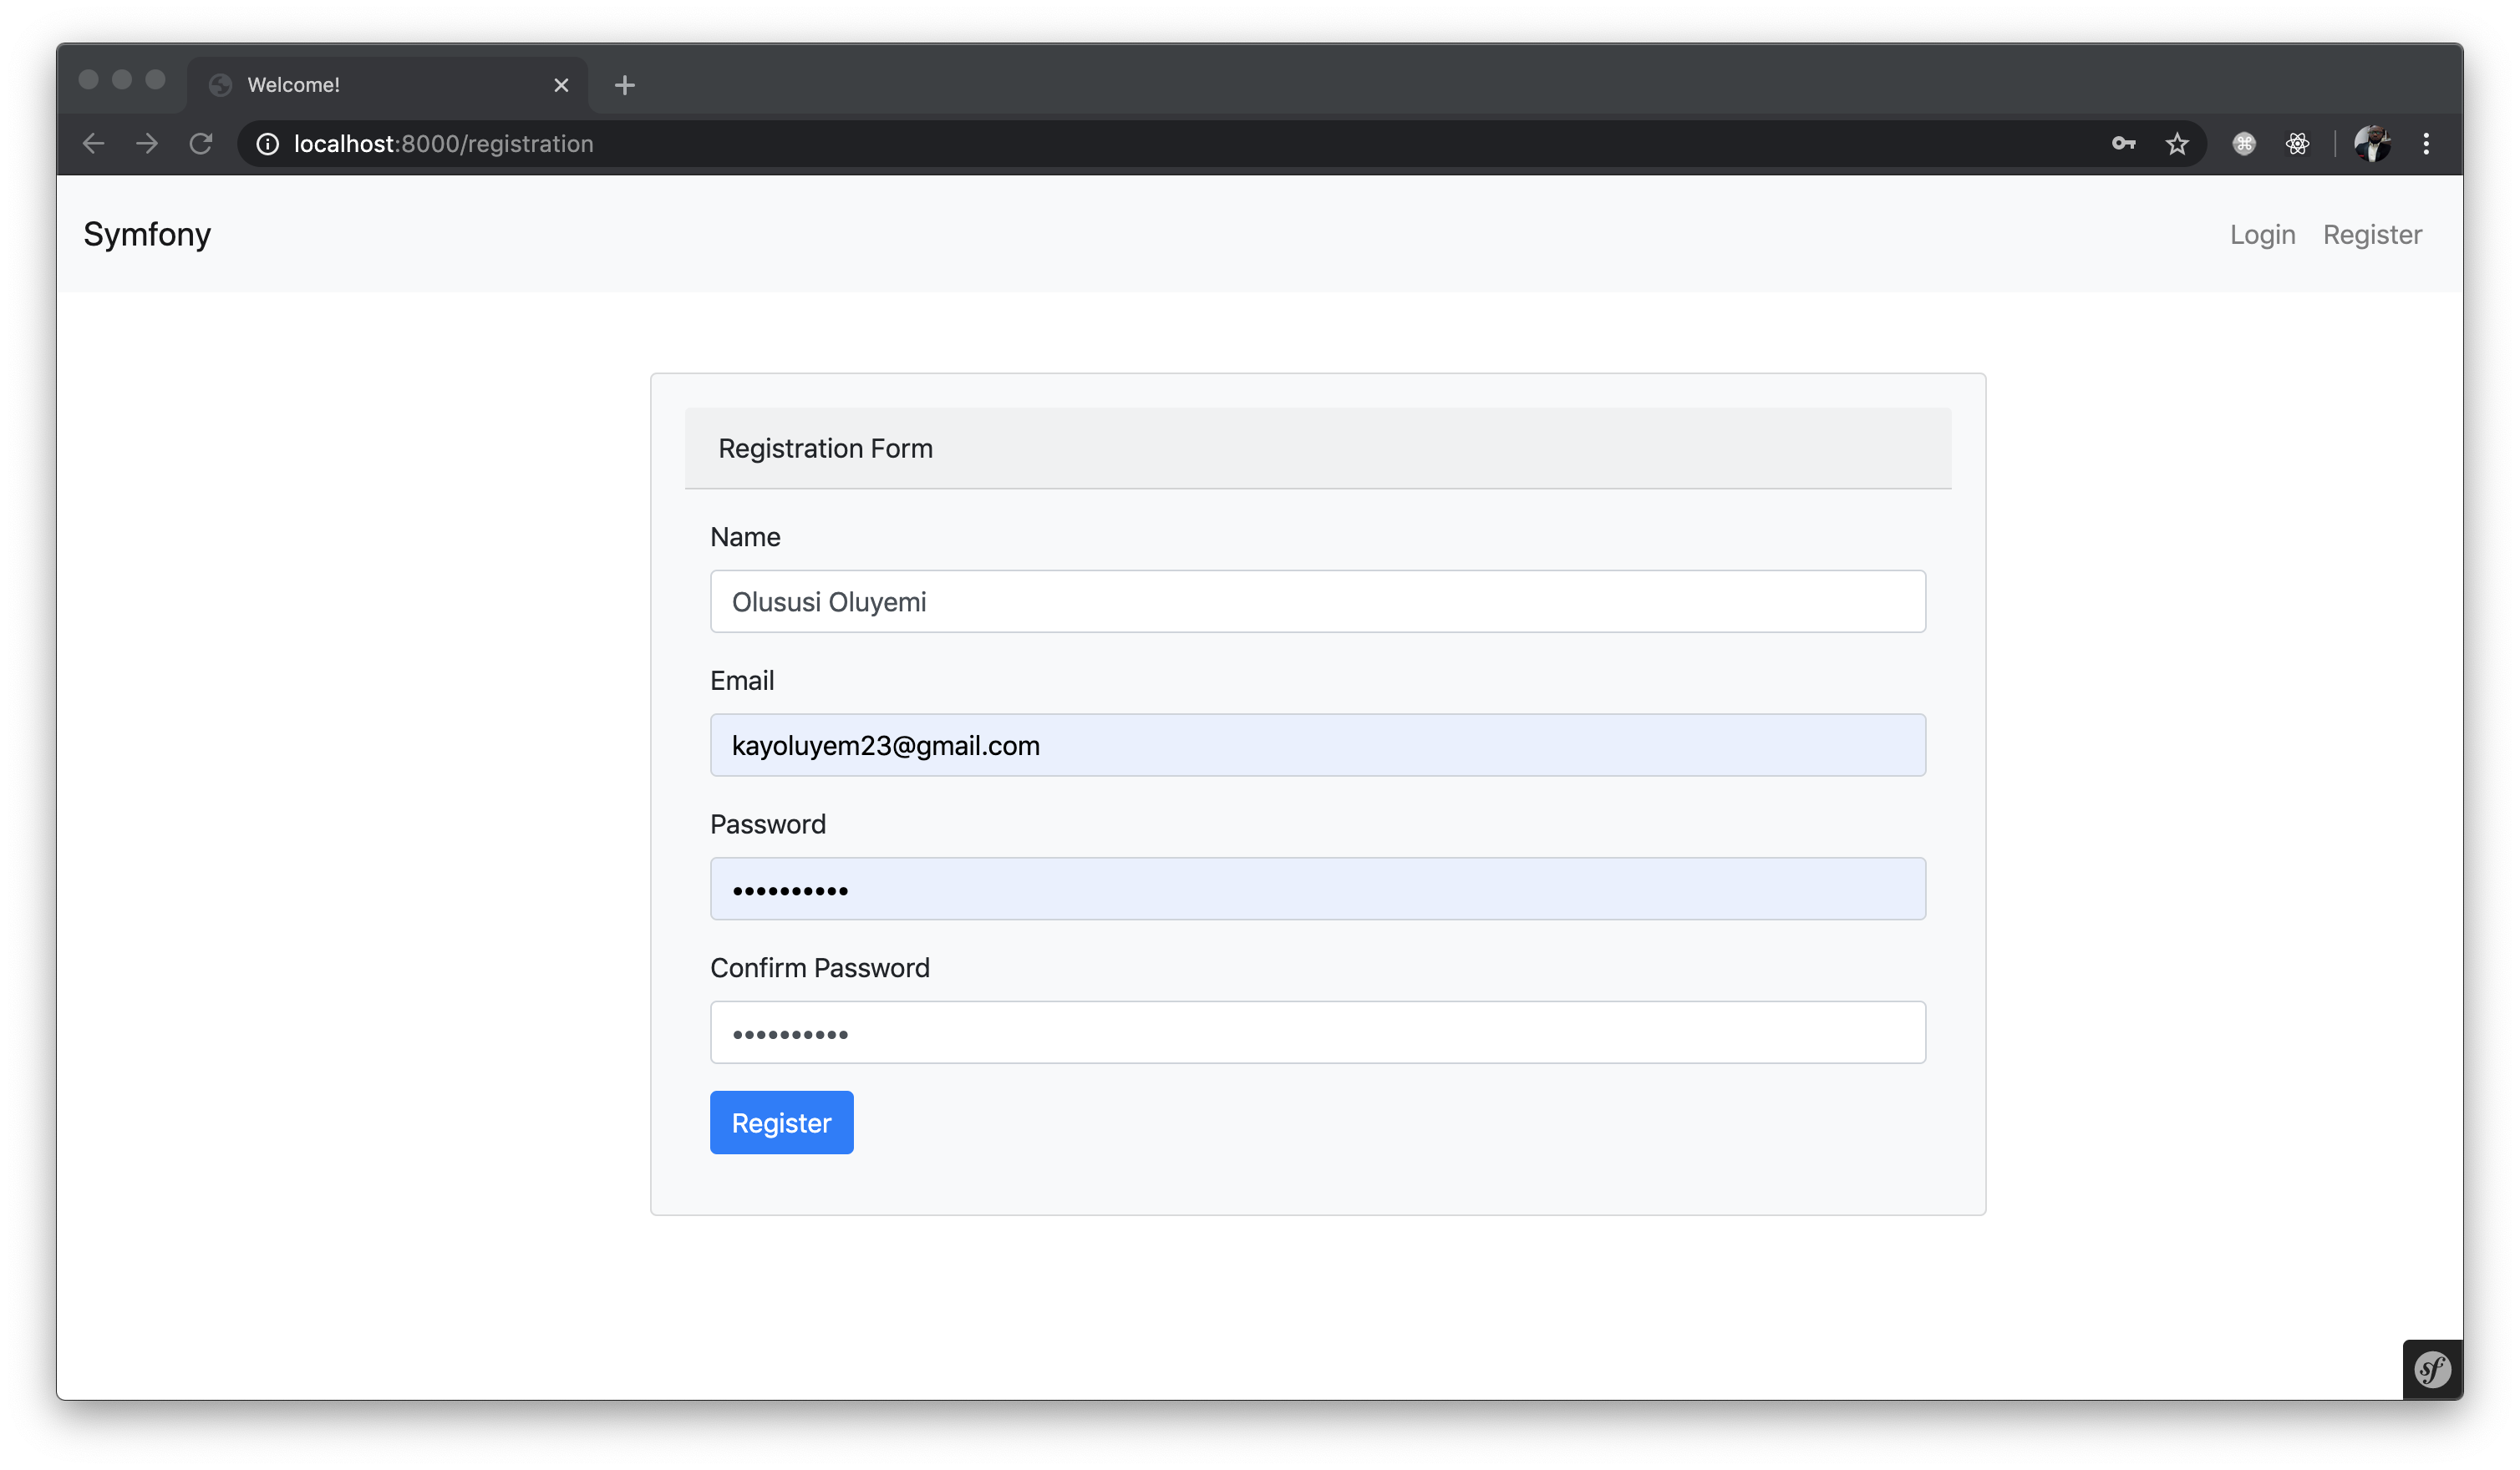
Task: Click the Chrome profile avatar
Action: [2371, 144]
